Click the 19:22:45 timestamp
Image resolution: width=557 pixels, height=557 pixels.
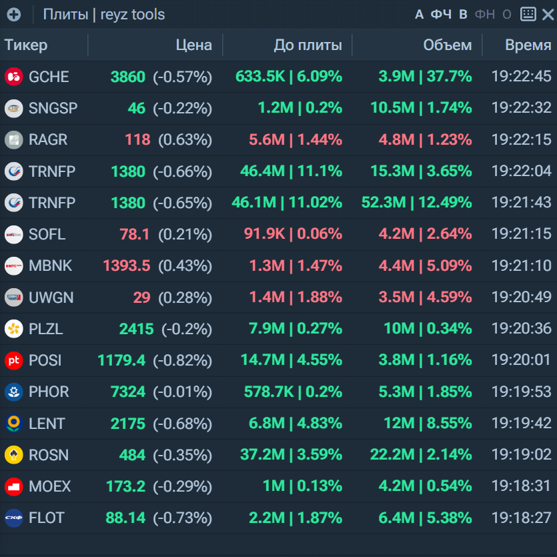(522, 76)
